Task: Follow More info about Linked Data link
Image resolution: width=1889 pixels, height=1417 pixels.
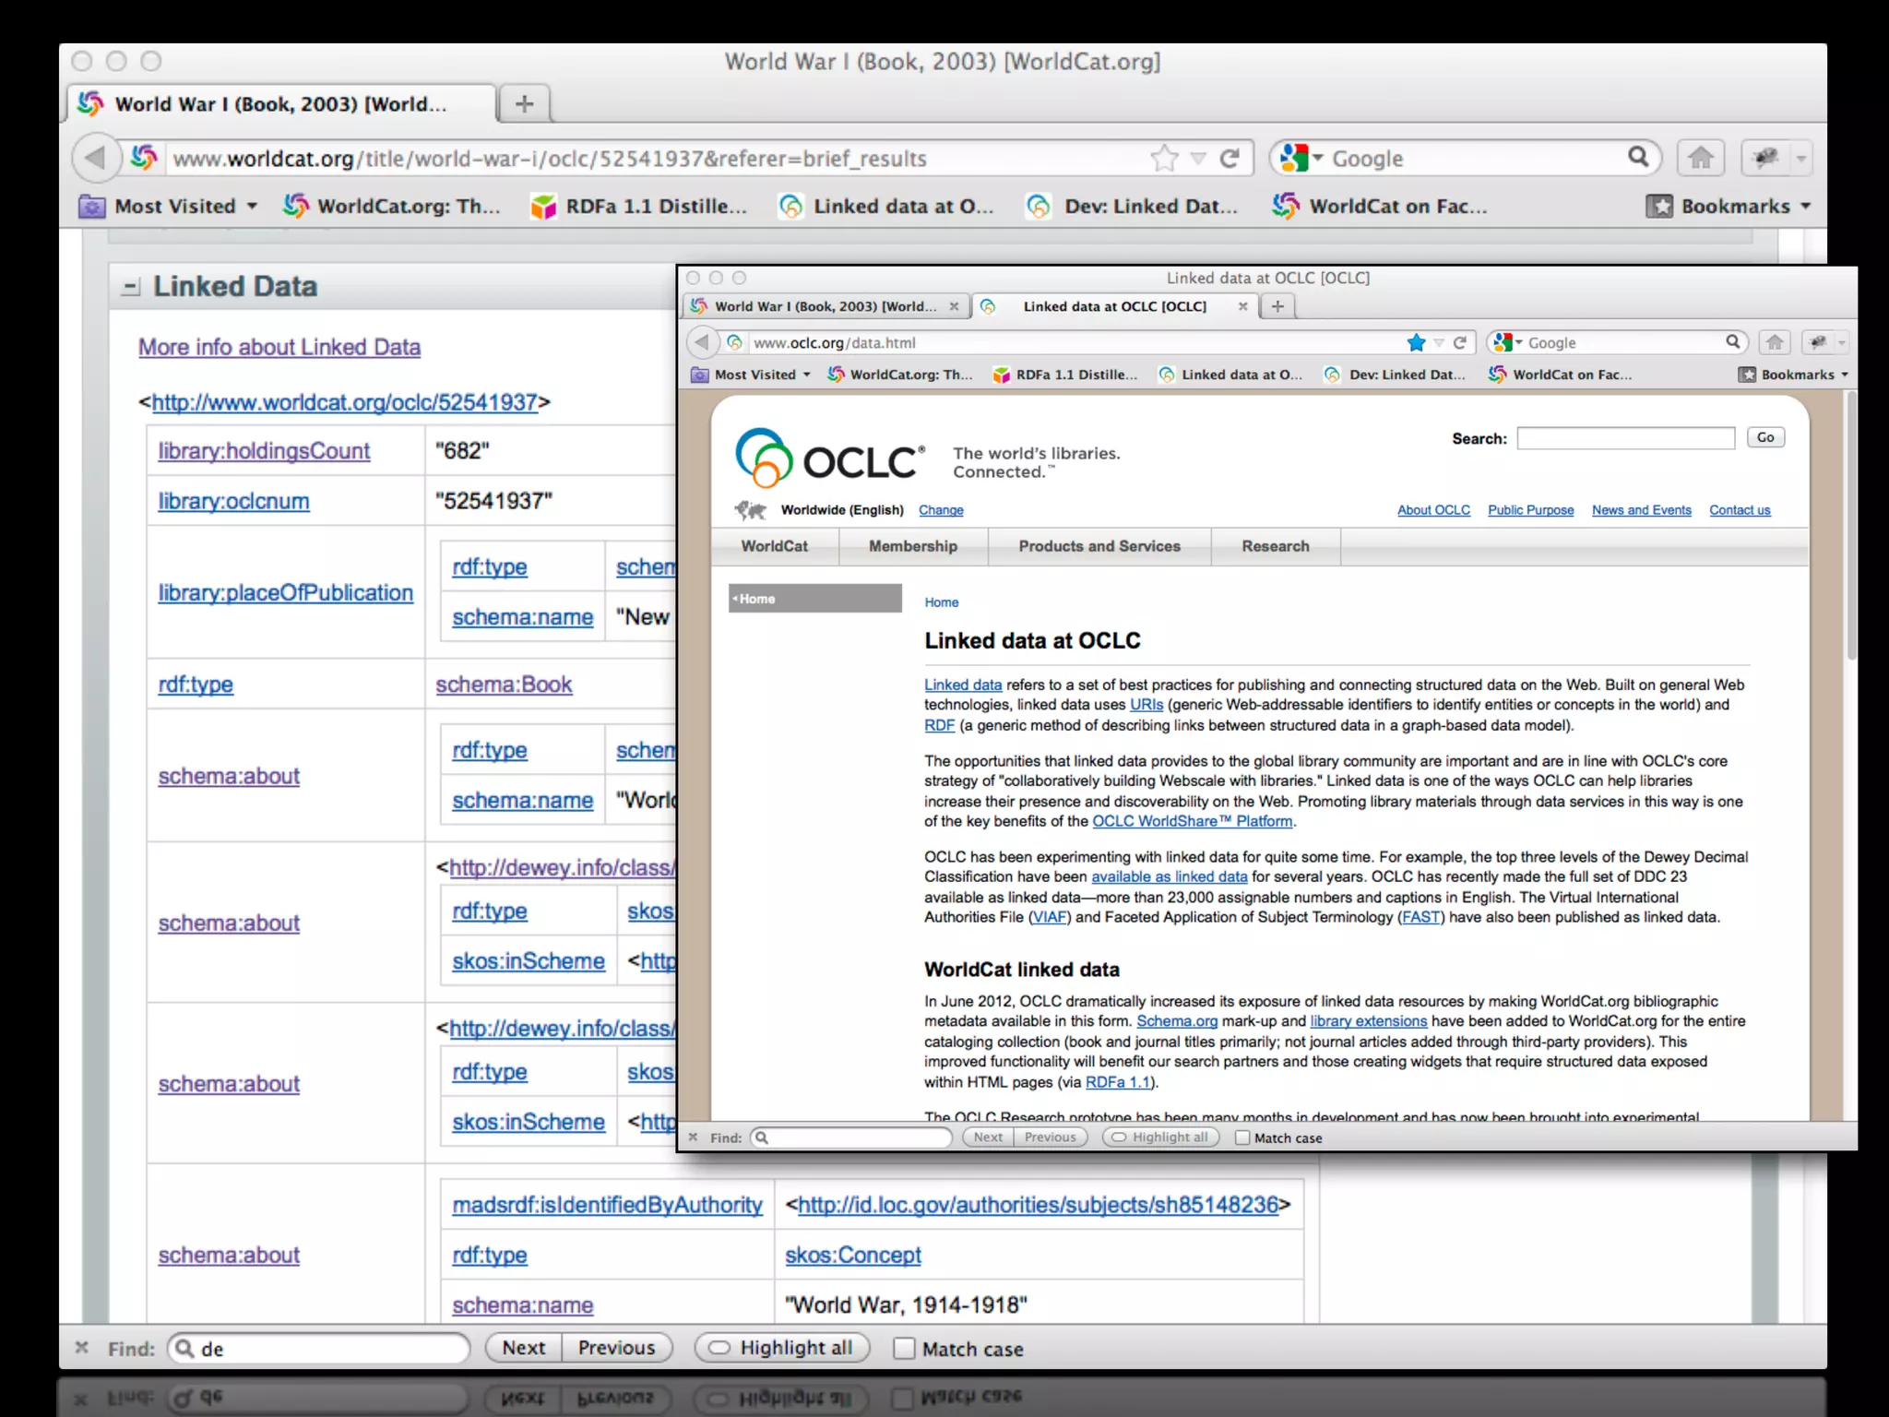Action: tap(279, 347)
